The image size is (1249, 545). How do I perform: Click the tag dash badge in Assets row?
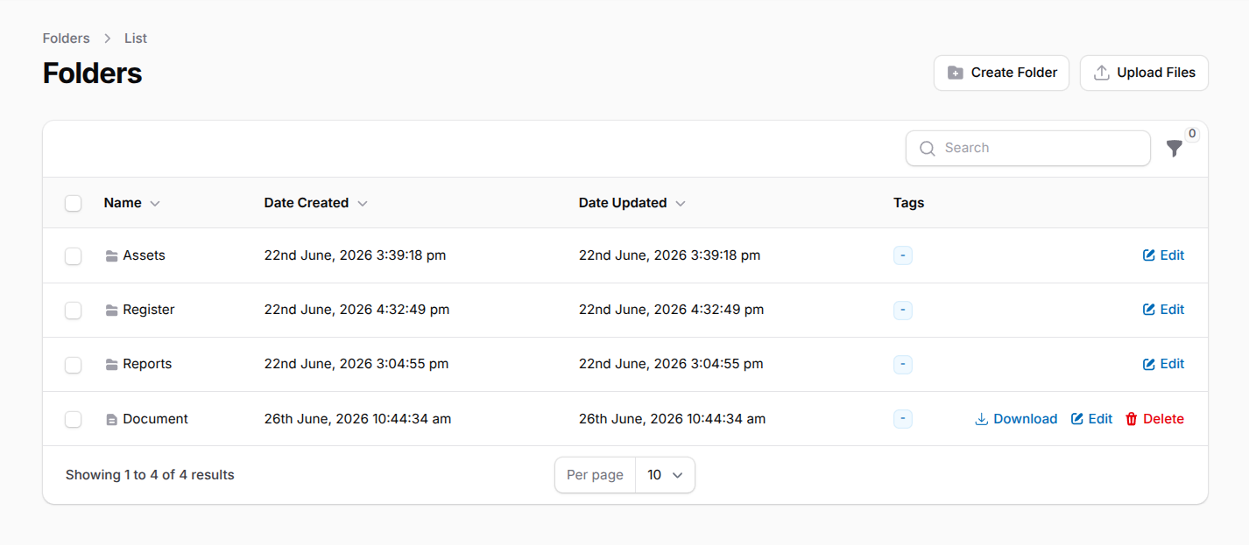click(903, 255)
